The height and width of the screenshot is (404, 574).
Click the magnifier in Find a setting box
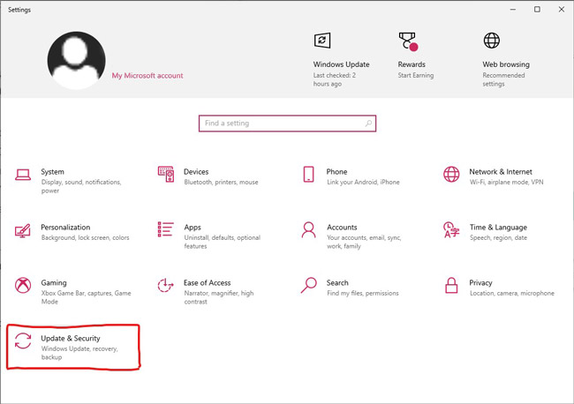tap(368, 123)
